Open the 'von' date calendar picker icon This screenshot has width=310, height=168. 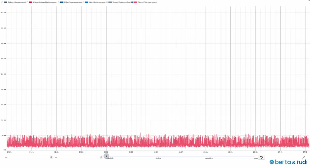click(x=51, y=157)
